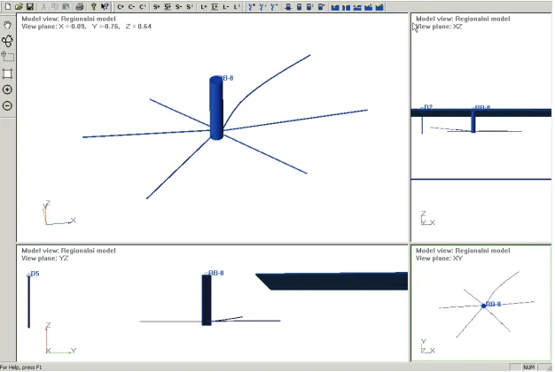Open a file using the folder icon
The width and height of the screenshot is (555, 372).
(x=19, y=7)
